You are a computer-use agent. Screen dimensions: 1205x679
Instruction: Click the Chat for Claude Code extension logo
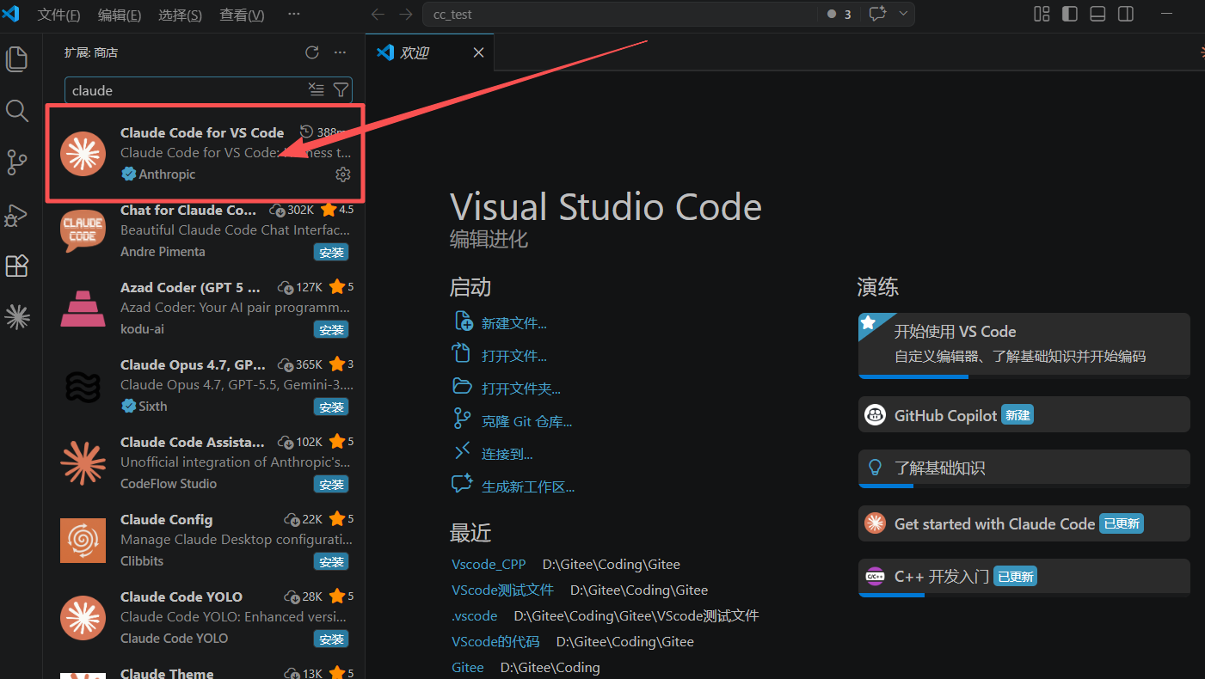tap(83, 231)
